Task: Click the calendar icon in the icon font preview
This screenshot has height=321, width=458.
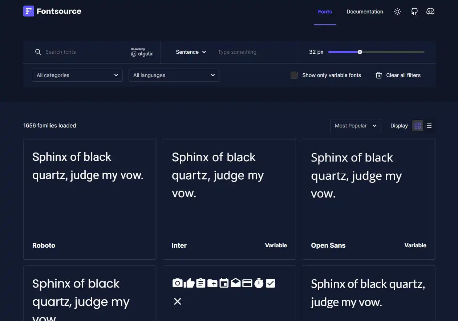Action: (x=224, y=283)
